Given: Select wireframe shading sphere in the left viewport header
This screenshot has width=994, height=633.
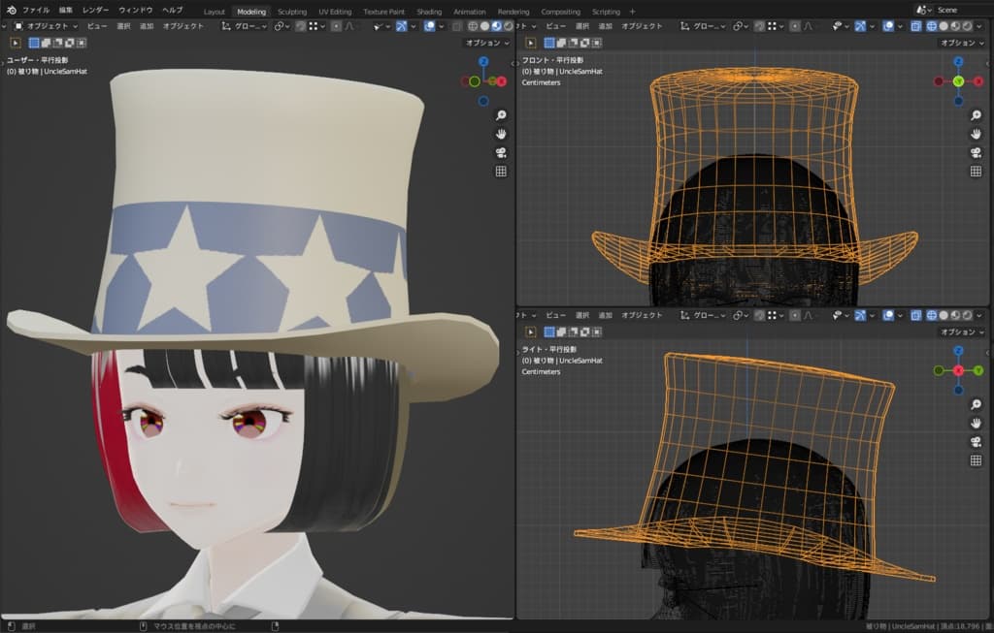Looking at the screenshot, I should coord(473,26).
